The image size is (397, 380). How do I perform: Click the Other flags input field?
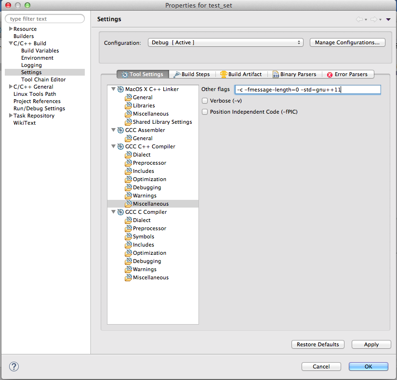tap(307, 90)
